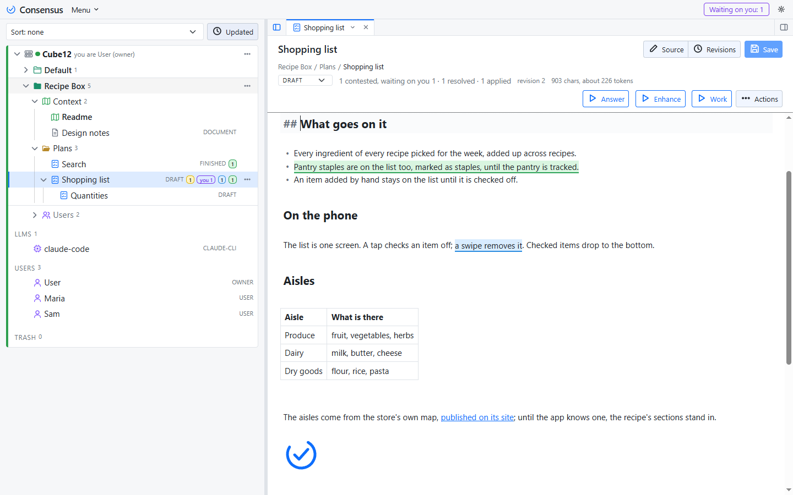Click the Search plan checklist icon
793x495 pixels.
[x=55, y=164]
